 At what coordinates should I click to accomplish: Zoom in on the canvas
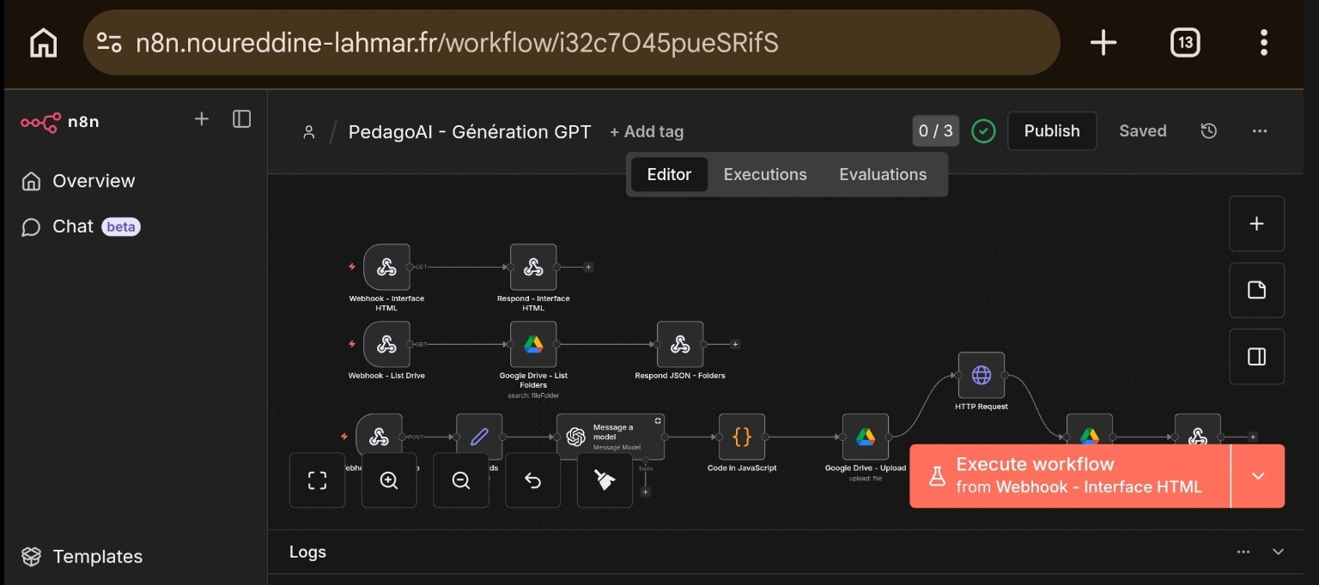pyautogui.click(x=389, y=480)
